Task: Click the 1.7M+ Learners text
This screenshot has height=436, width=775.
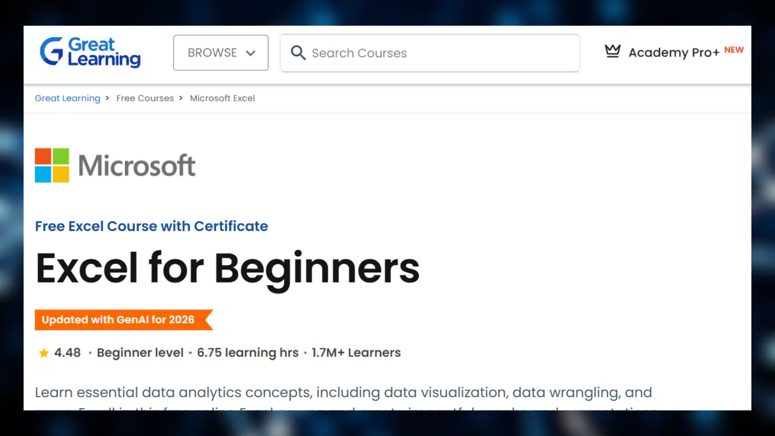Action: (x=356, y=352)
